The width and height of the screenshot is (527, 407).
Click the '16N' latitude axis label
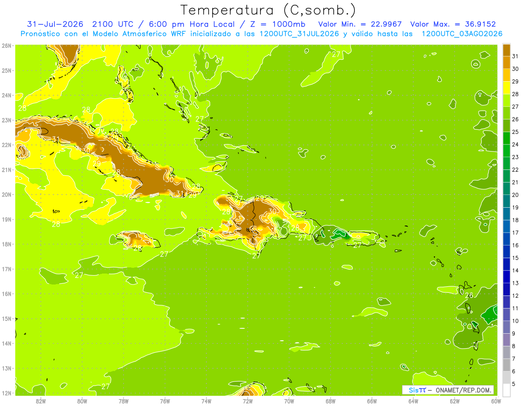pos(7,294)
